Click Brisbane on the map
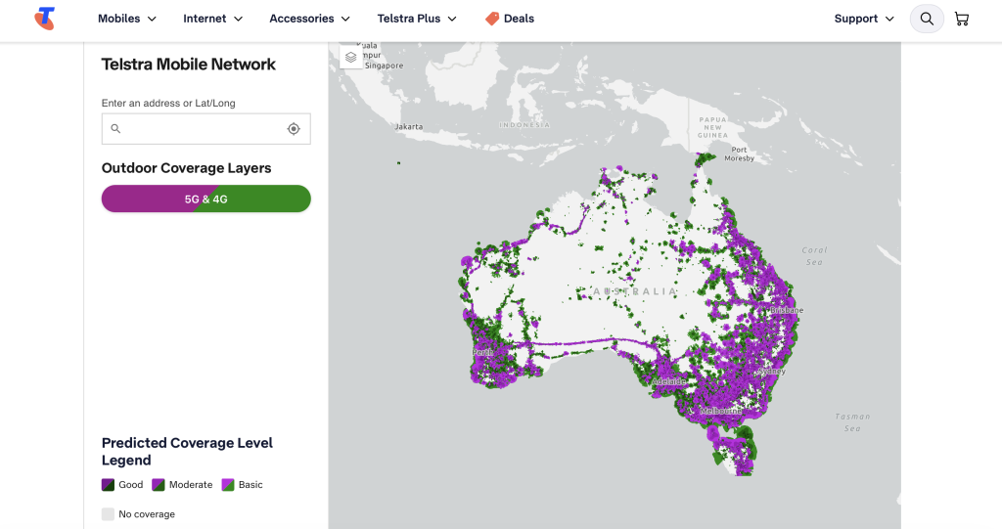1002x529 pixels. coord(787,311)
